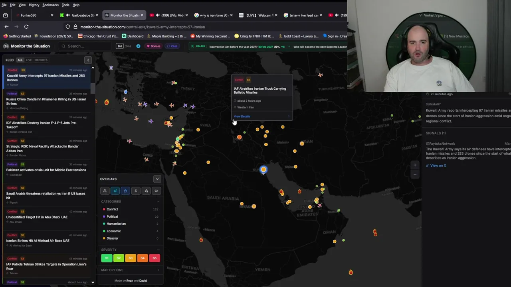Select the 24H time range
This screenshot has width=511, height=287.
tap(128, 46)
